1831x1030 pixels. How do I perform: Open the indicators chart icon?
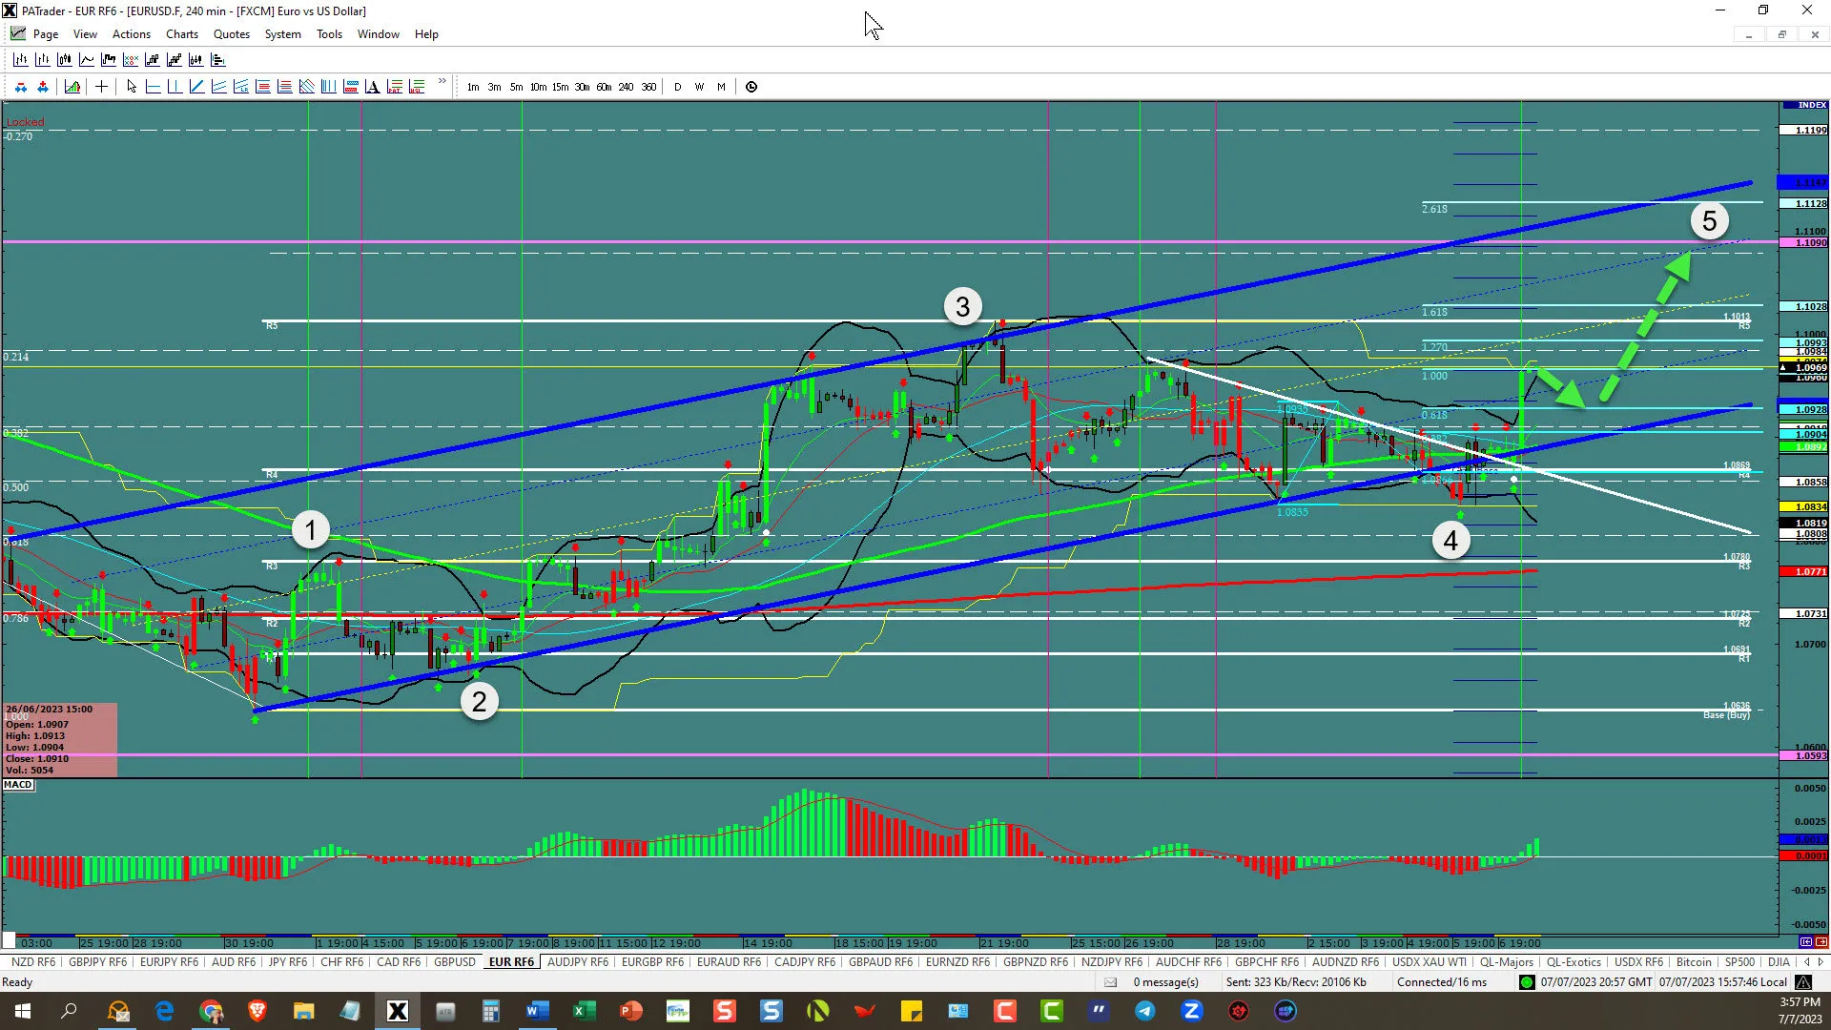point(72,87)
